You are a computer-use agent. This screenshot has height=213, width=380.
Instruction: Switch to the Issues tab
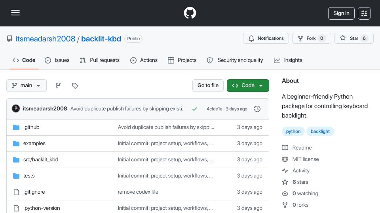[x=57, y=60]
